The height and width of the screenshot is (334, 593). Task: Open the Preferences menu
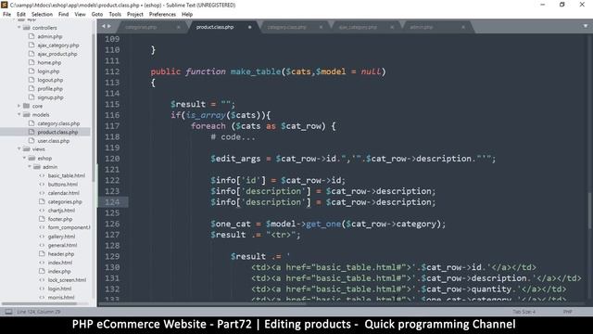163,15
